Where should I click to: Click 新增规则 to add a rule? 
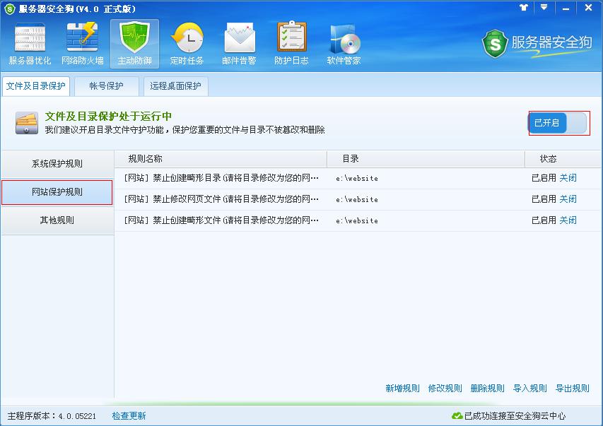click(x=402, y=388)
